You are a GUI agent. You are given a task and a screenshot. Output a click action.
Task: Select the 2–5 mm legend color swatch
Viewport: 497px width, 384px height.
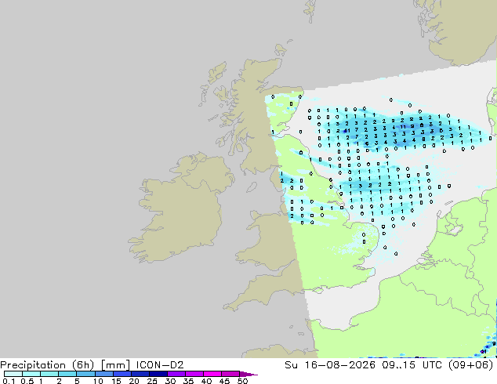67,374
